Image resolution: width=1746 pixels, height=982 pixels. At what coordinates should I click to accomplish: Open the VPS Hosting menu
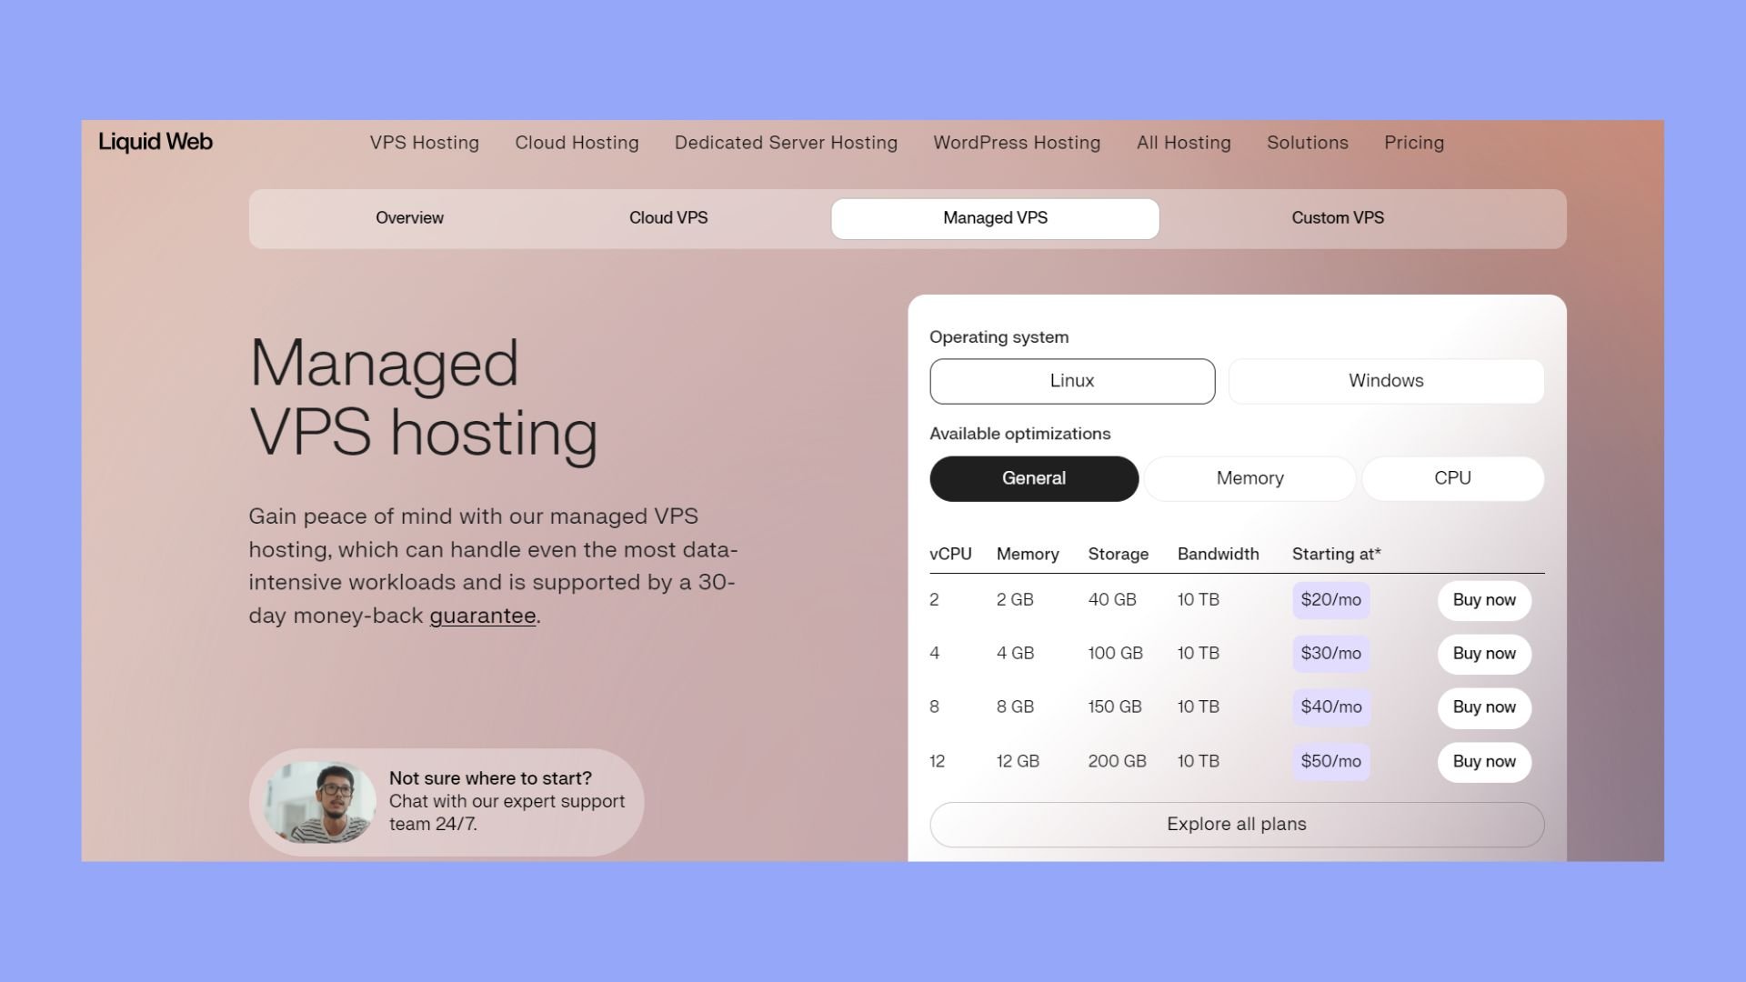point(424,143)
